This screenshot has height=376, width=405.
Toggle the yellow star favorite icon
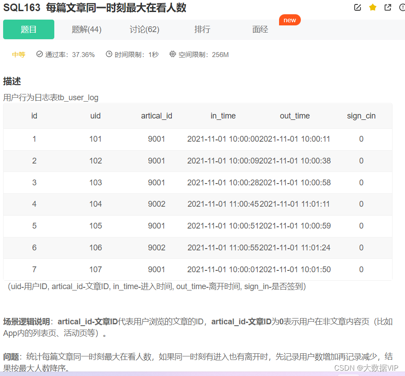pyautogui.click(x=373, y=7)
